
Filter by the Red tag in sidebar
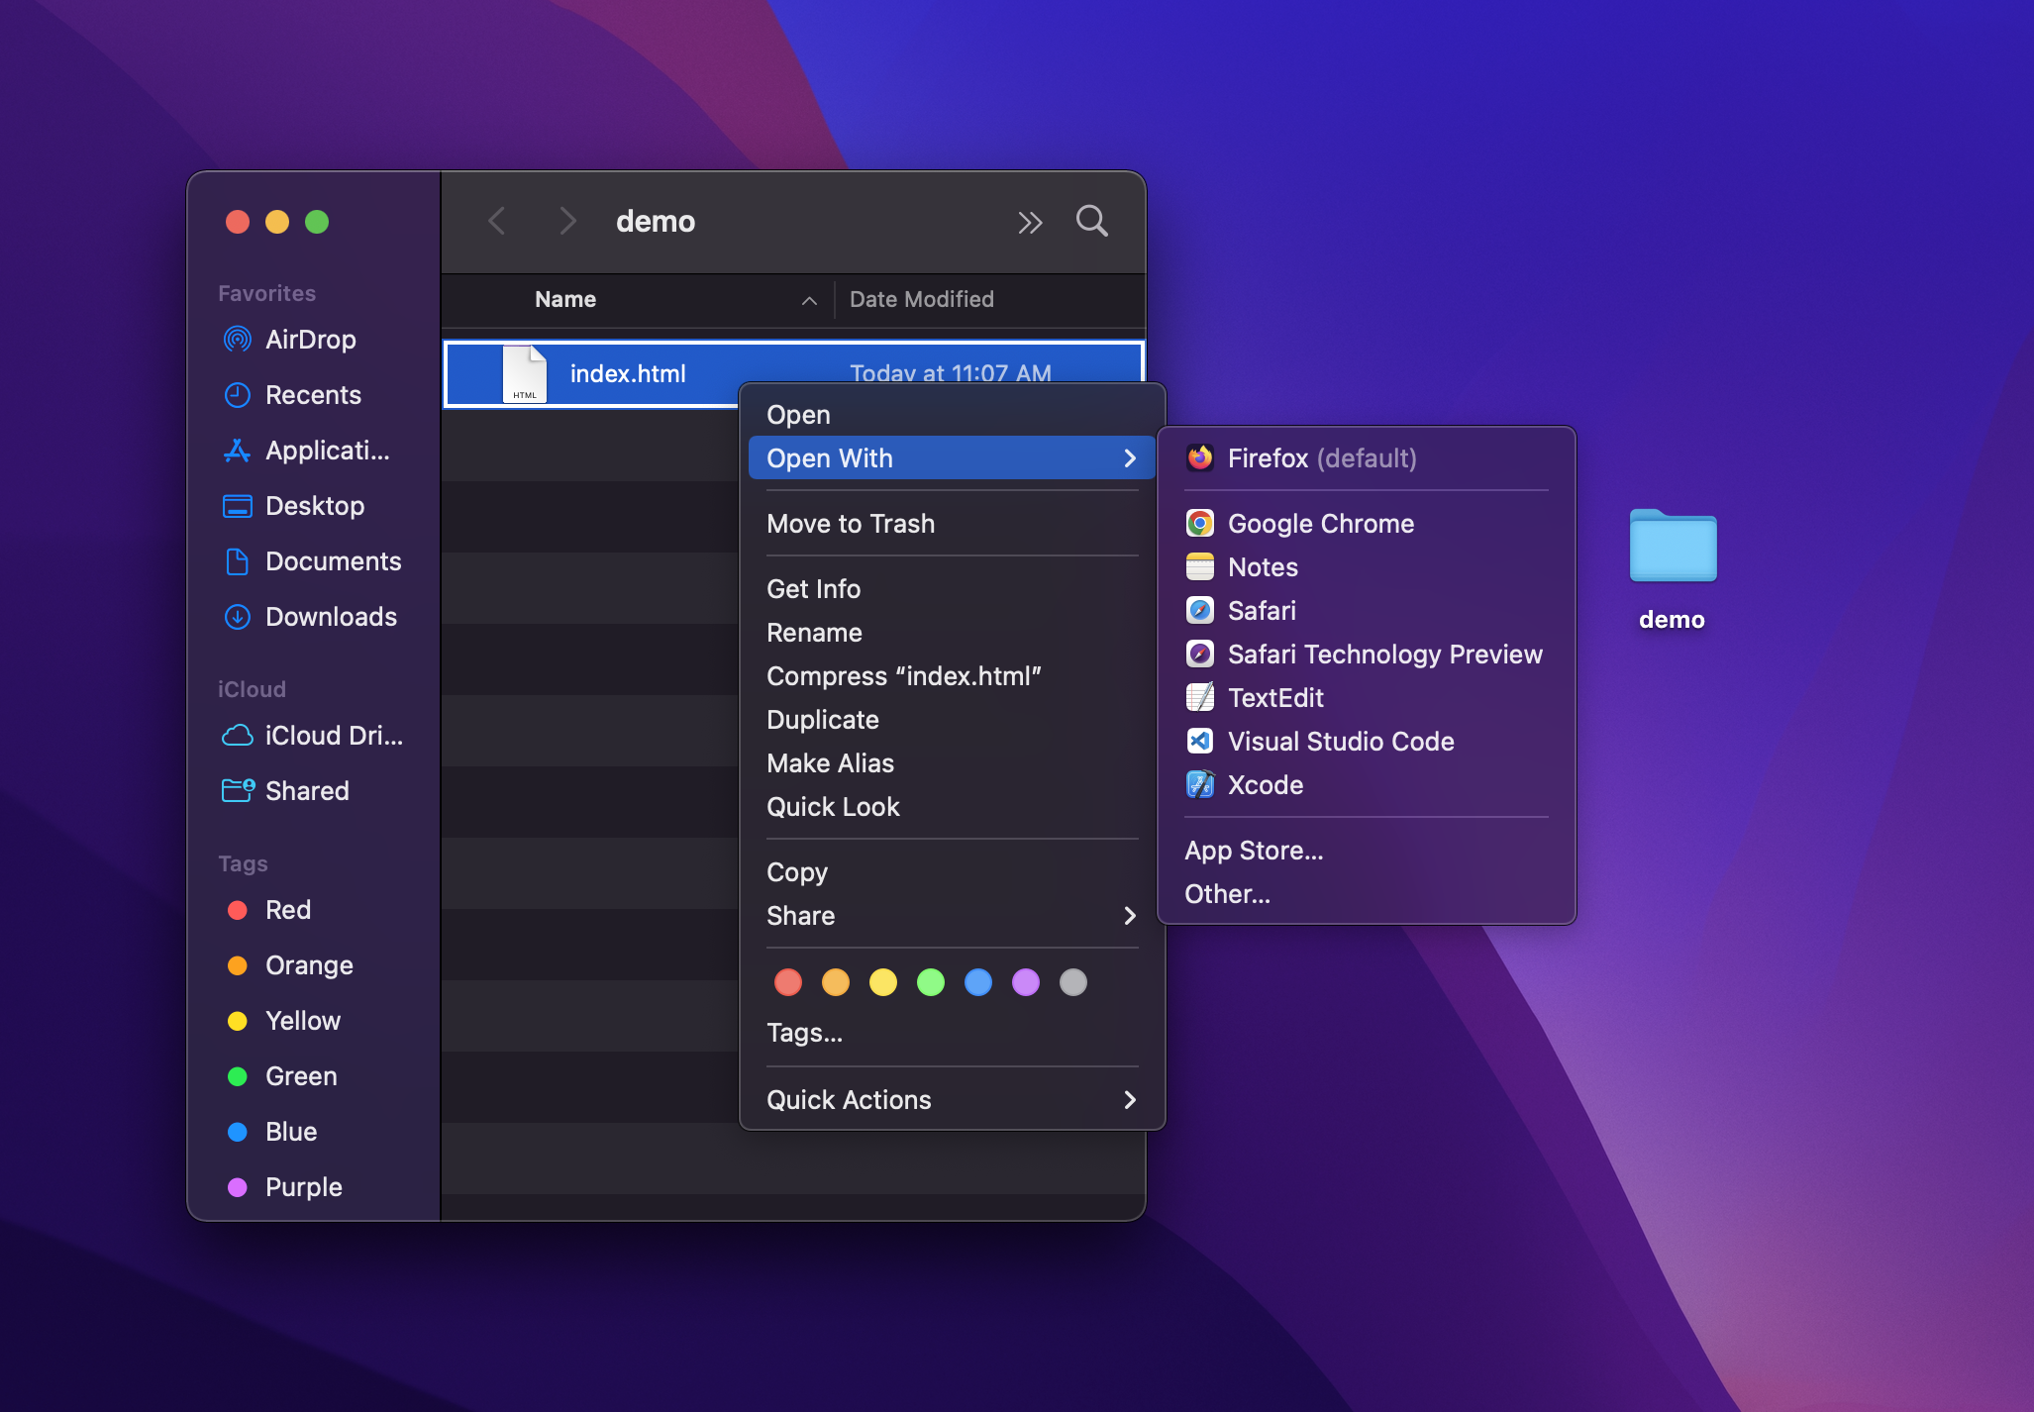[314, 910]
